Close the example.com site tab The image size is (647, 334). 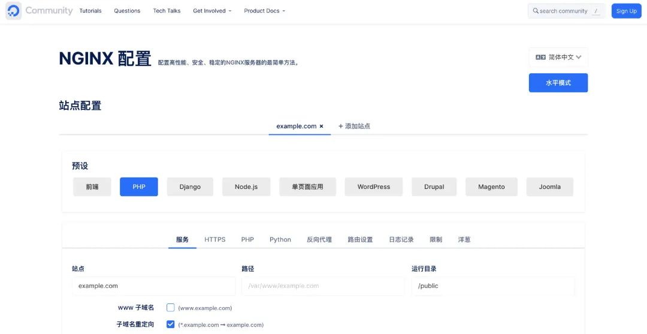pyautogui.click(x=322, y=127)
